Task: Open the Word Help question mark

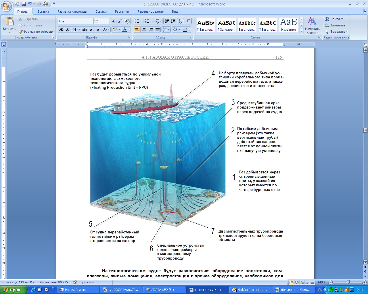Action: click(x=365, y=11)
